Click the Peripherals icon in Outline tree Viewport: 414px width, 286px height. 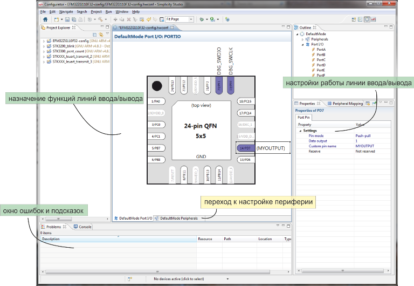pyautogui.click(x=307, y=39)
